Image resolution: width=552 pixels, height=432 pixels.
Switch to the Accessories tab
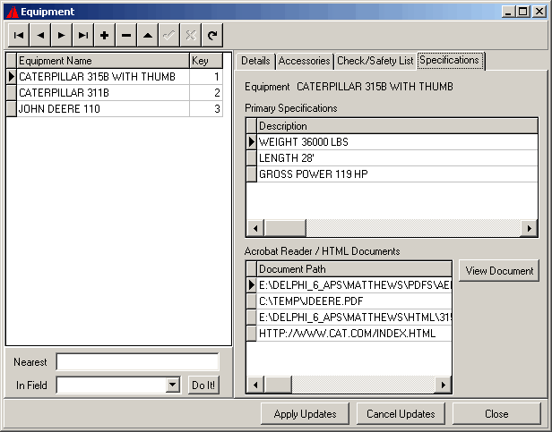coord(304,61)
